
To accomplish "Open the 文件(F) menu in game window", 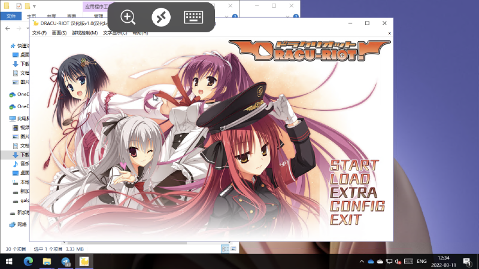I will 40,33.
